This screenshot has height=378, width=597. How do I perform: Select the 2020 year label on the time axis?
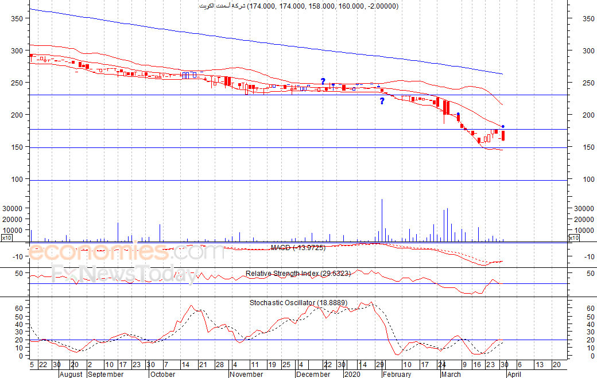(352, 374)
